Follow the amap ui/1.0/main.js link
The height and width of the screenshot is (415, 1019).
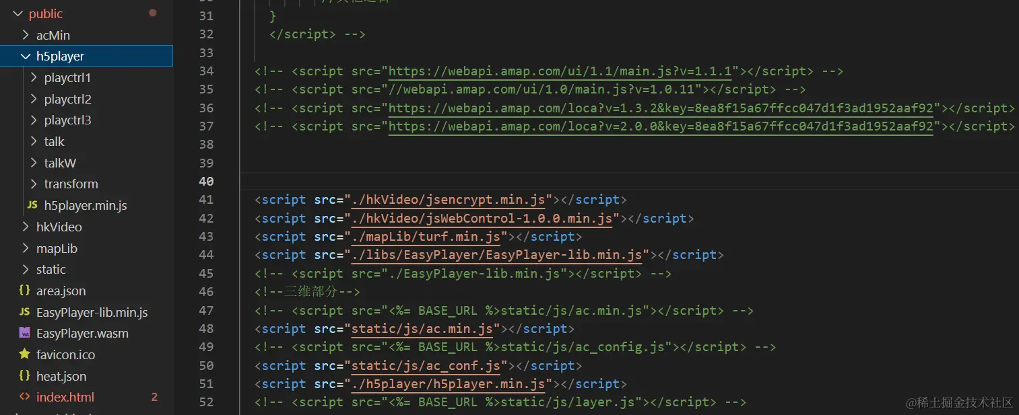click(x=546, y=89)
